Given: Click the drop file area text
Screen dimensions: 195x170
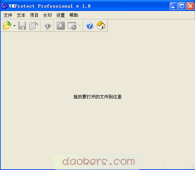Looking at the screenshot, I should pos(97,97).
